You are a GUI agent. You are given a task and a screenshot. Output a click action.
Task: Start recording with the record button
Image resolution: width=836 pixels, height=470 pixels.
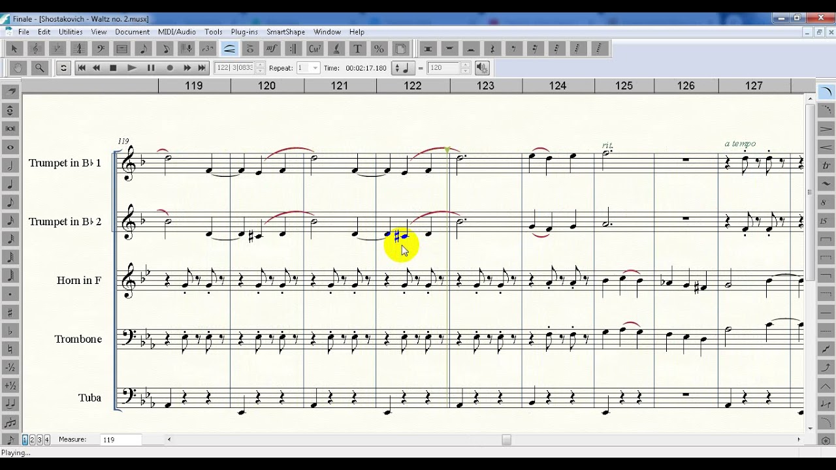[x=170, y=68]
